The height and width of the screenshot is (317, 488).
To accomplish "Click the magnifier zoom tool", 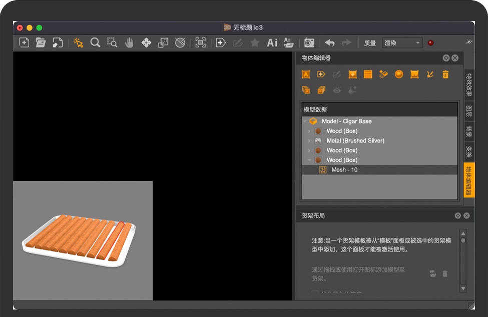I will 95,43.
